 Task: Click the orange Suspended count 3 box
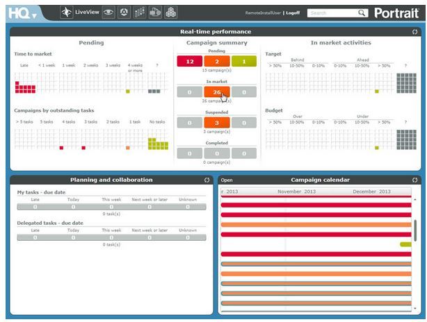tap(217, 122)
